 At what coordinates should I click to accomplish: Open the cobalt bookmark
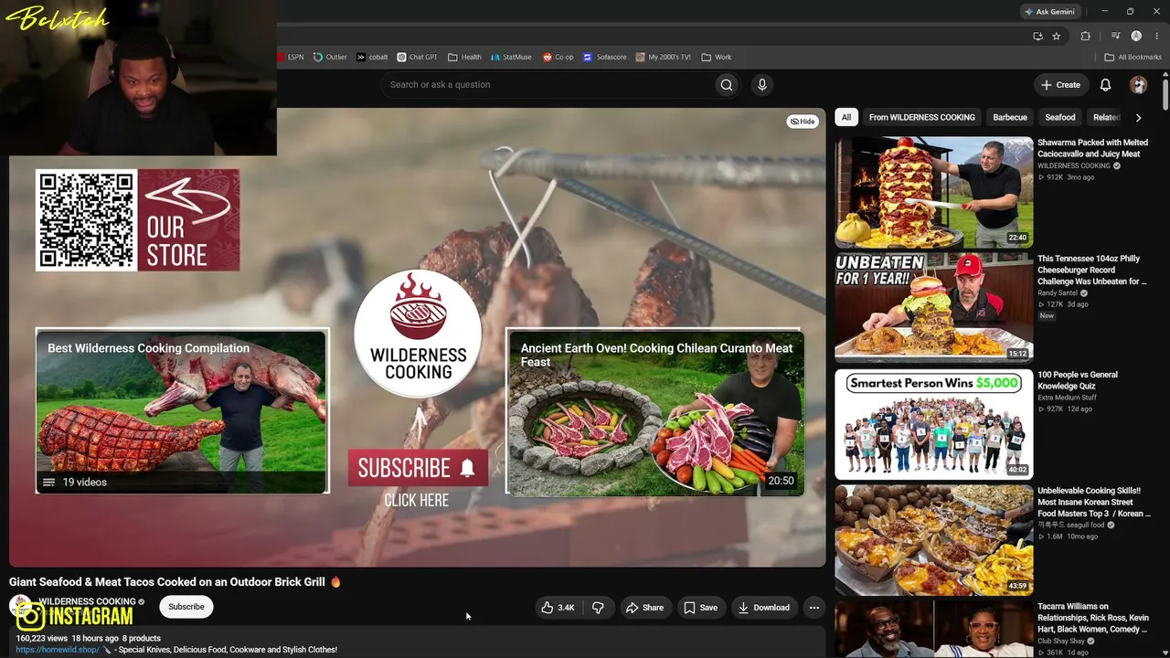click(372, 57)
